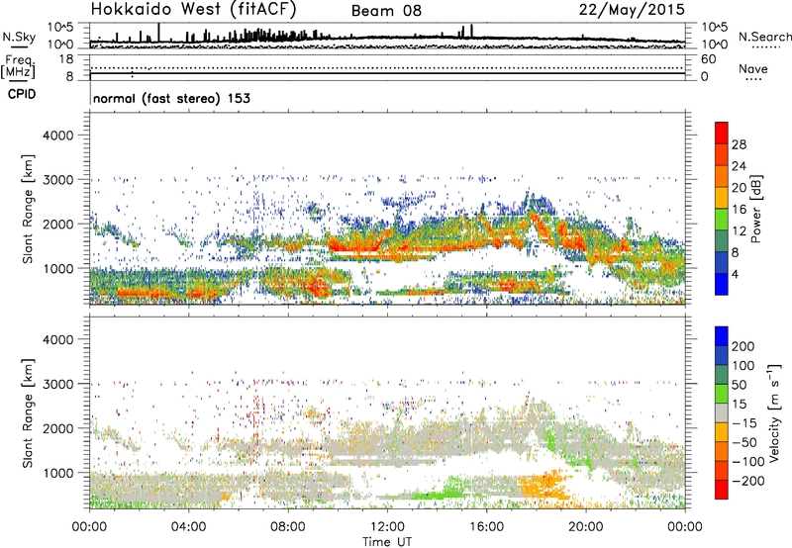Click the "3000" tick of the power panel
This screenshot has width=792, height=548.
point(57,180)
